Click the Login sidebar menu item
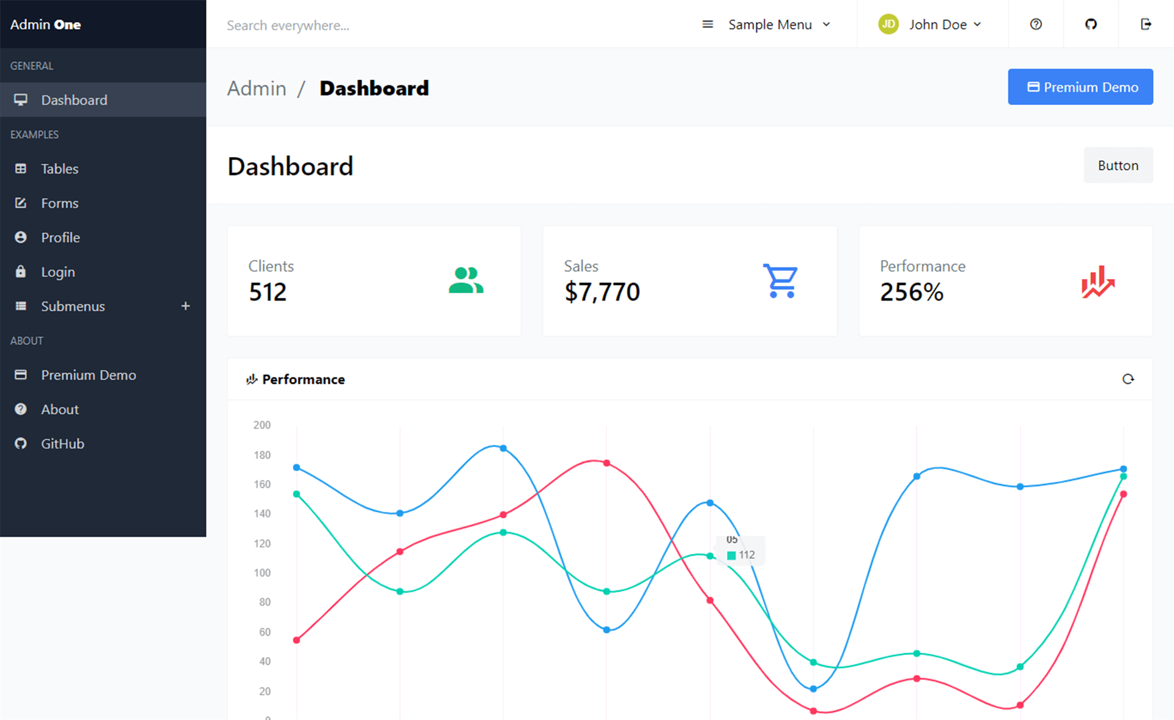The width and height of the screenshot is (1174, 720). [x=57, y=271]
